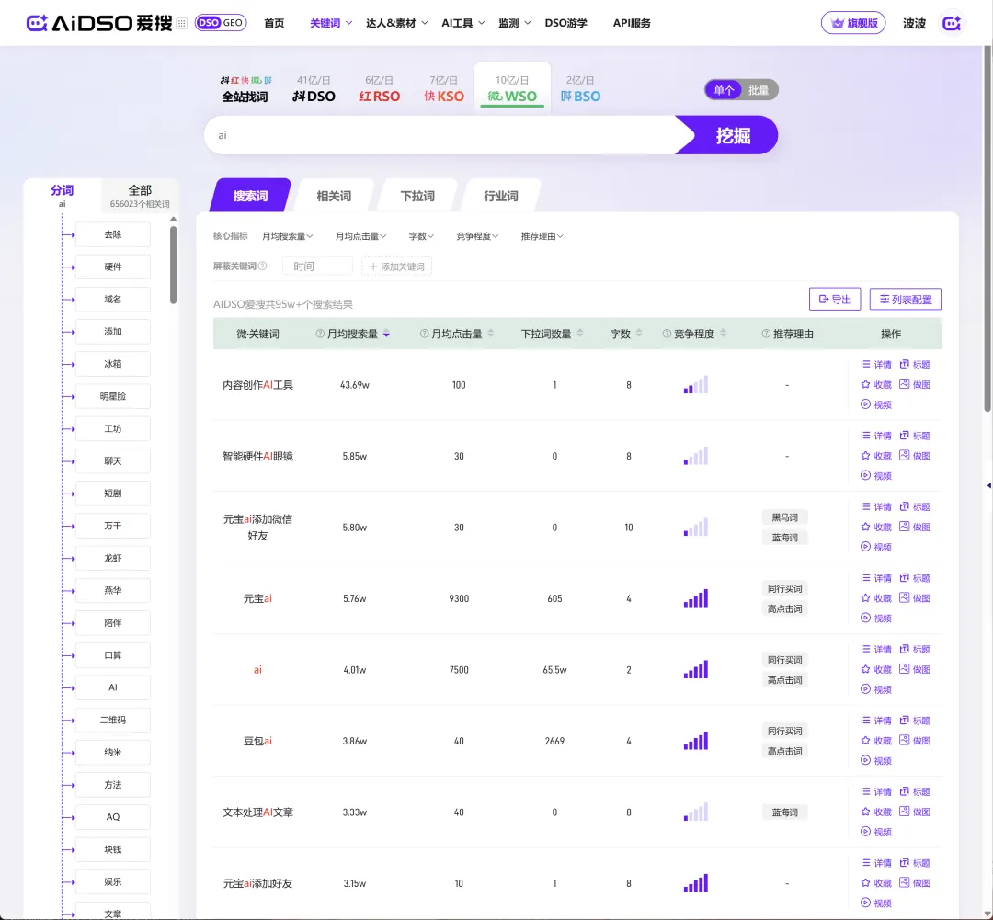Image resolution: width=993 pixels, height=920 pixels.
Task: Sort table by 月均搜索量
Action: [x=386, y=334]
